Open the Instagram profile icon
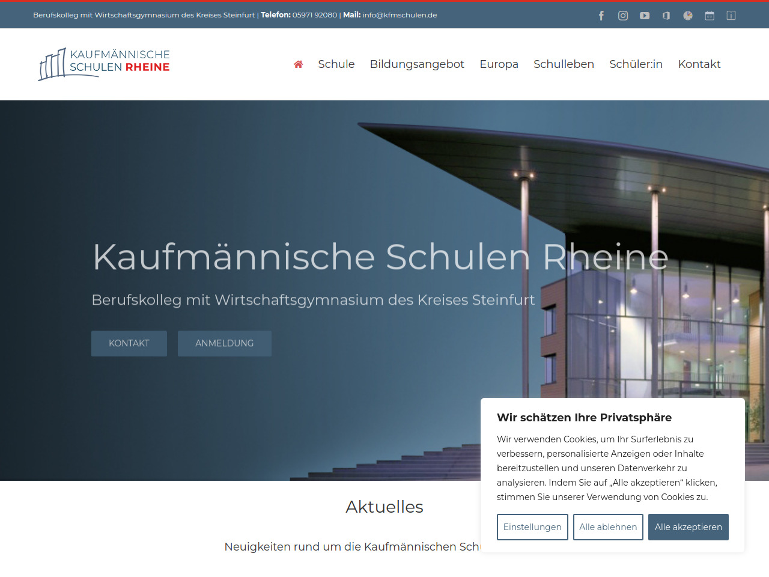Image resolution: width=769 pixels, height=577 pixels. tap(623, 16)
